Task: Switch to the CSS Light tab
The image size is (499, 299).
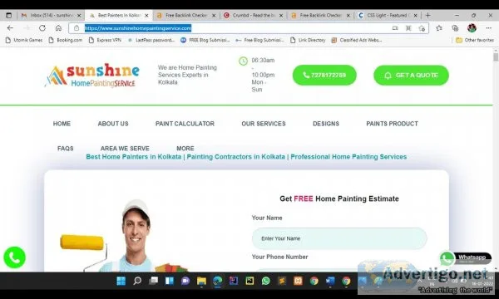Action: (x=388, y=15)
